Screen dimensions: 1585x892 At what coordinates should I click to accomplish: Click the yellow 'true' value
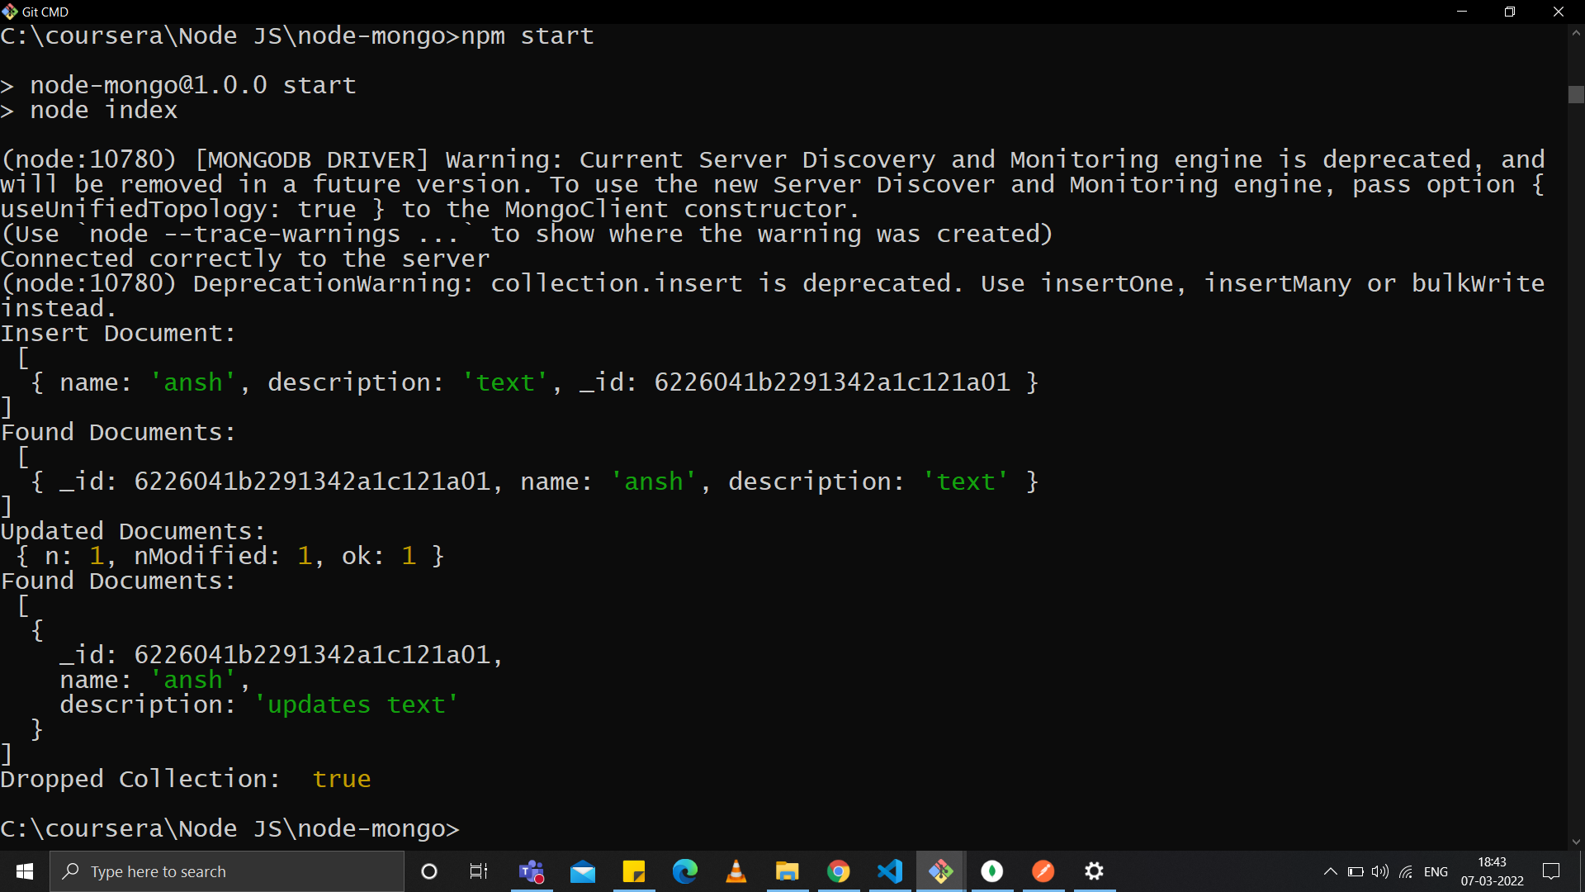click(342, 780)
